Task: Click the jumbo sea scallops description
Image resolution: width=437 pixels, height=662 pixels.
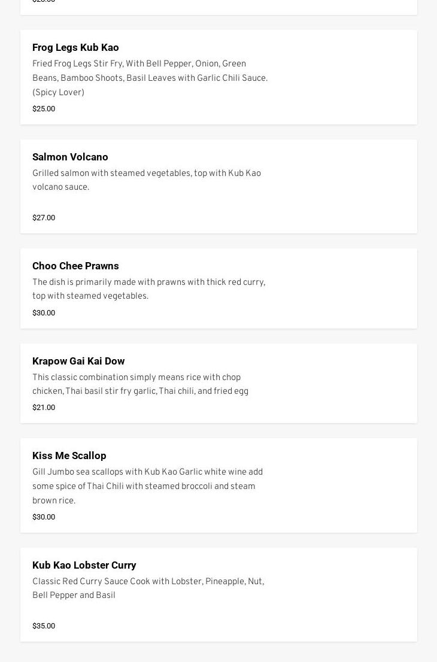Action: pos(147,486)
